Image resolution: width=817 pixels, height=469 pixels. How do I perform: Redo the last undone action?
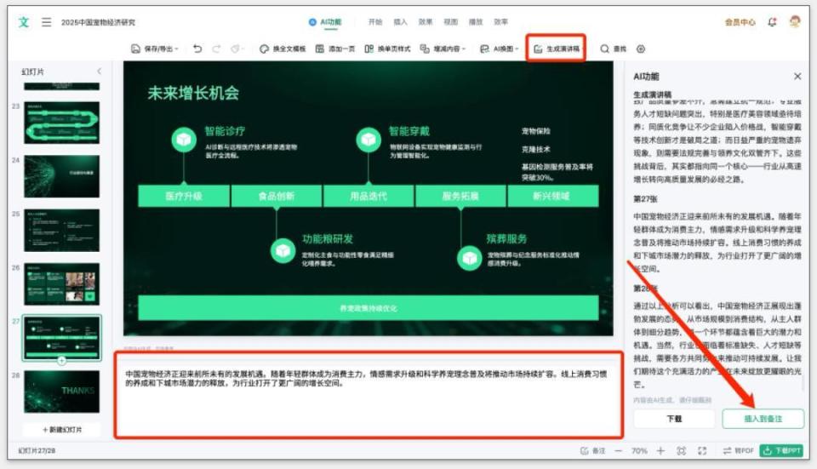(216, 49)
